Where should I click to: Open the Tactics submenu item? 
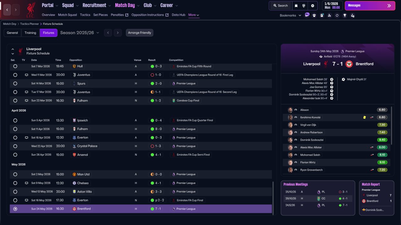[x=85, y=15]
